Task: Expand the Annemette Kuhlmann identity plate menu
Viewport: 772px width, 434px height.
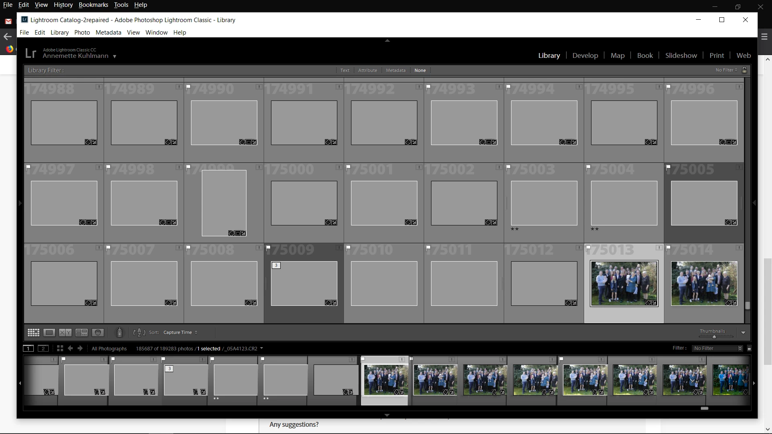Action: 115,56
